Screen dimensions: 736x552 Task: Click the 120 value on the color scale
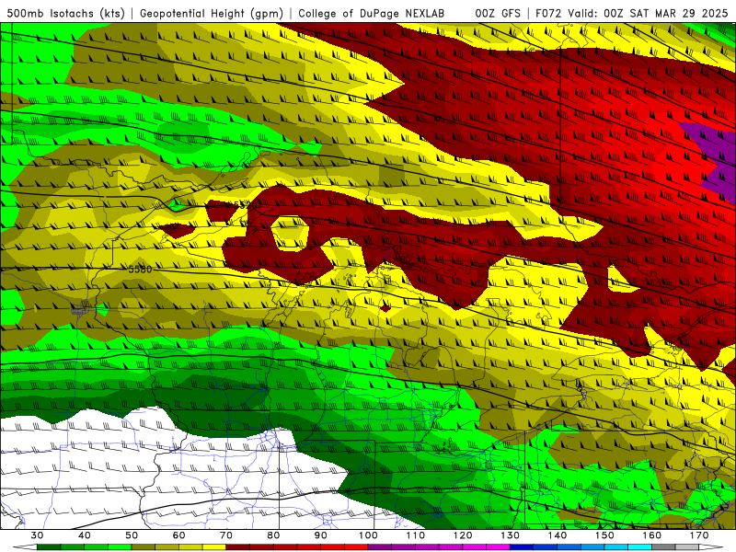[x=463, y=535]
